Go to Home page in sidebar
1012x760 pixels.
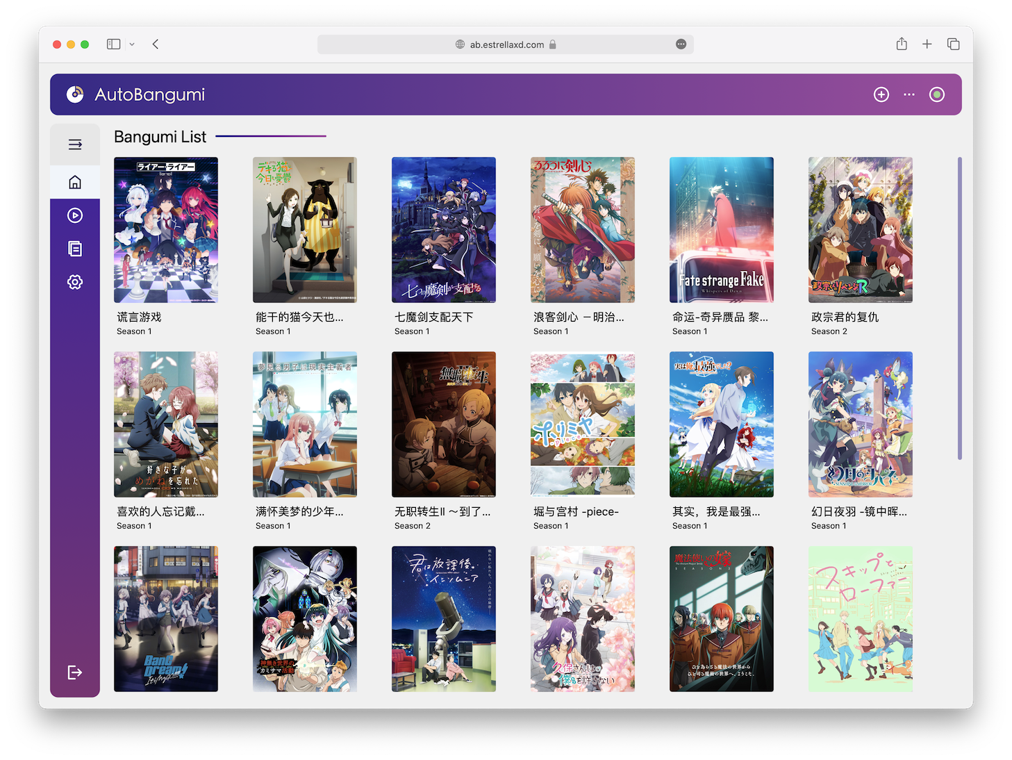pyautogui.click(x=75, y=182)
